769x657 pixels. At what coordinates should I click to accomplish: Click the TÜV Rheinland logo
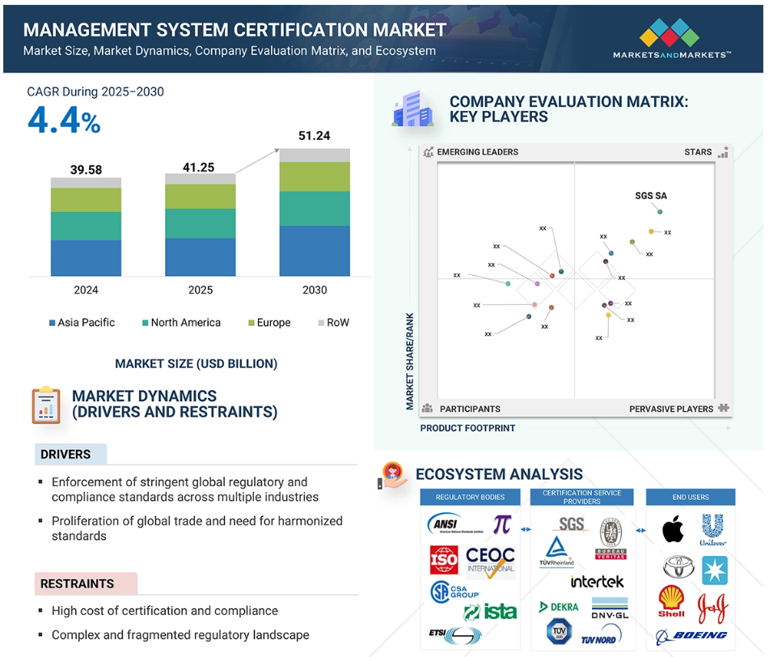click(x=556, y=551)
